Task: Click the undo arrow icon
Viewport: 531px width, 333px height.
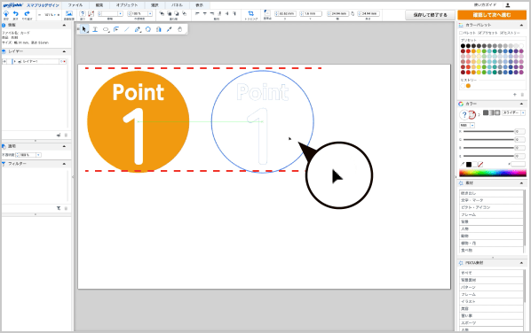Action: [x=16, y=13]
